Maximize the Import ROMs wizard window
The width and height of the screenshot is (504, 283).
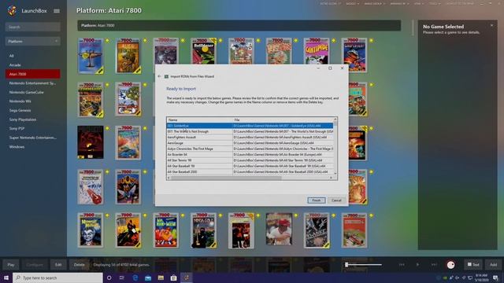[330, 68]
